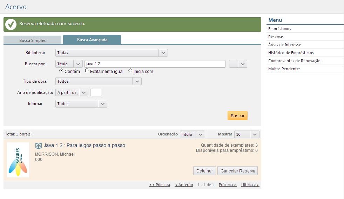Choose the Inicia com radio option

point(130,71)
